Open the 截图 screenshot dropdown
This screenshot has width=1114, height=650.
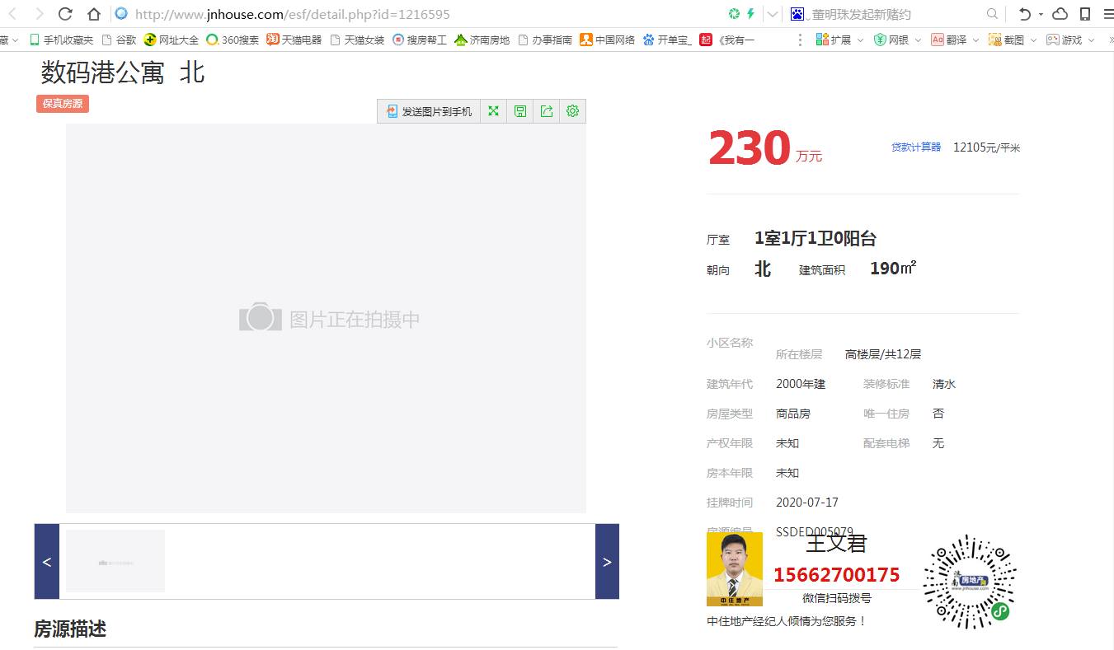[x=1013, y=40]
